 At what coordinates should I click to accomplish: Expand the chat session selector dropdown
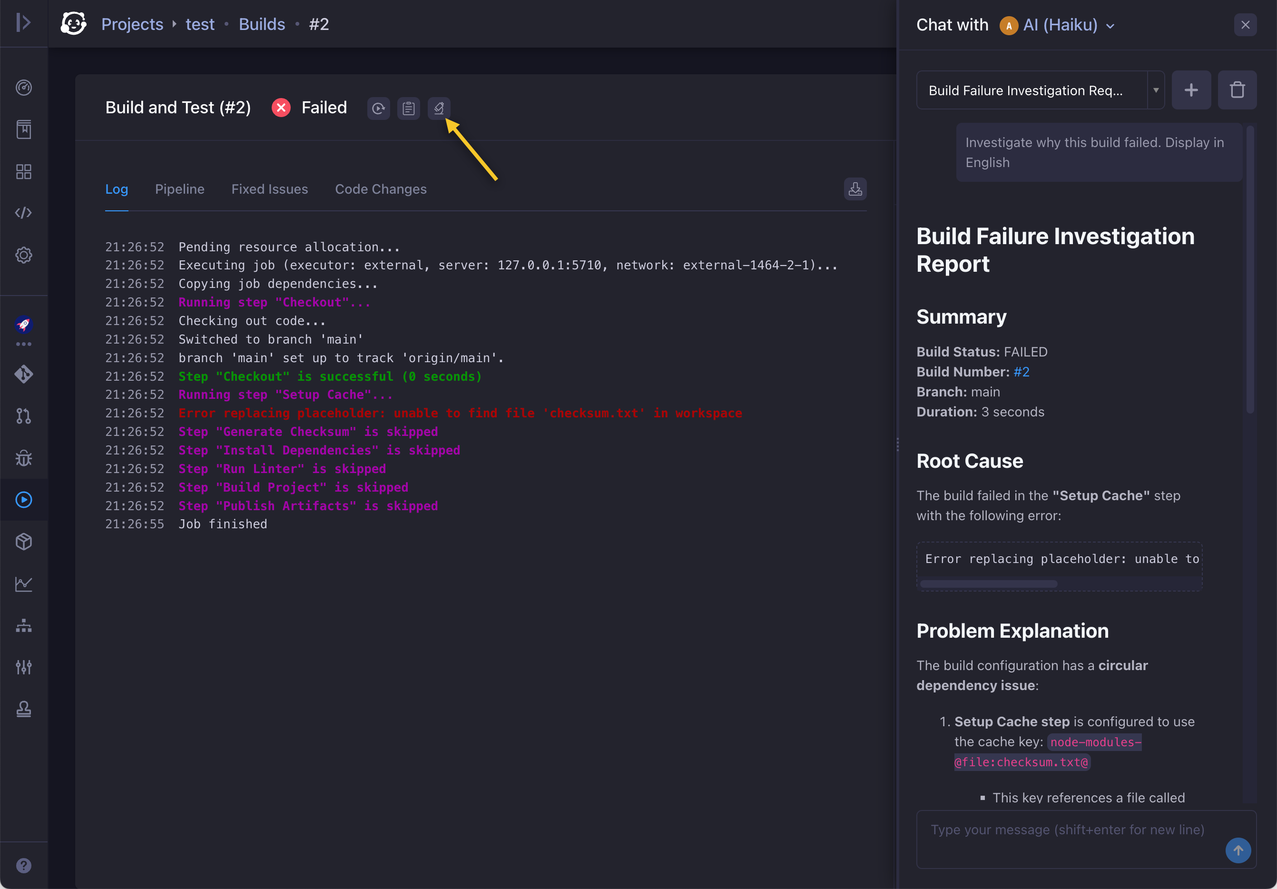[x=1156, y=90]
